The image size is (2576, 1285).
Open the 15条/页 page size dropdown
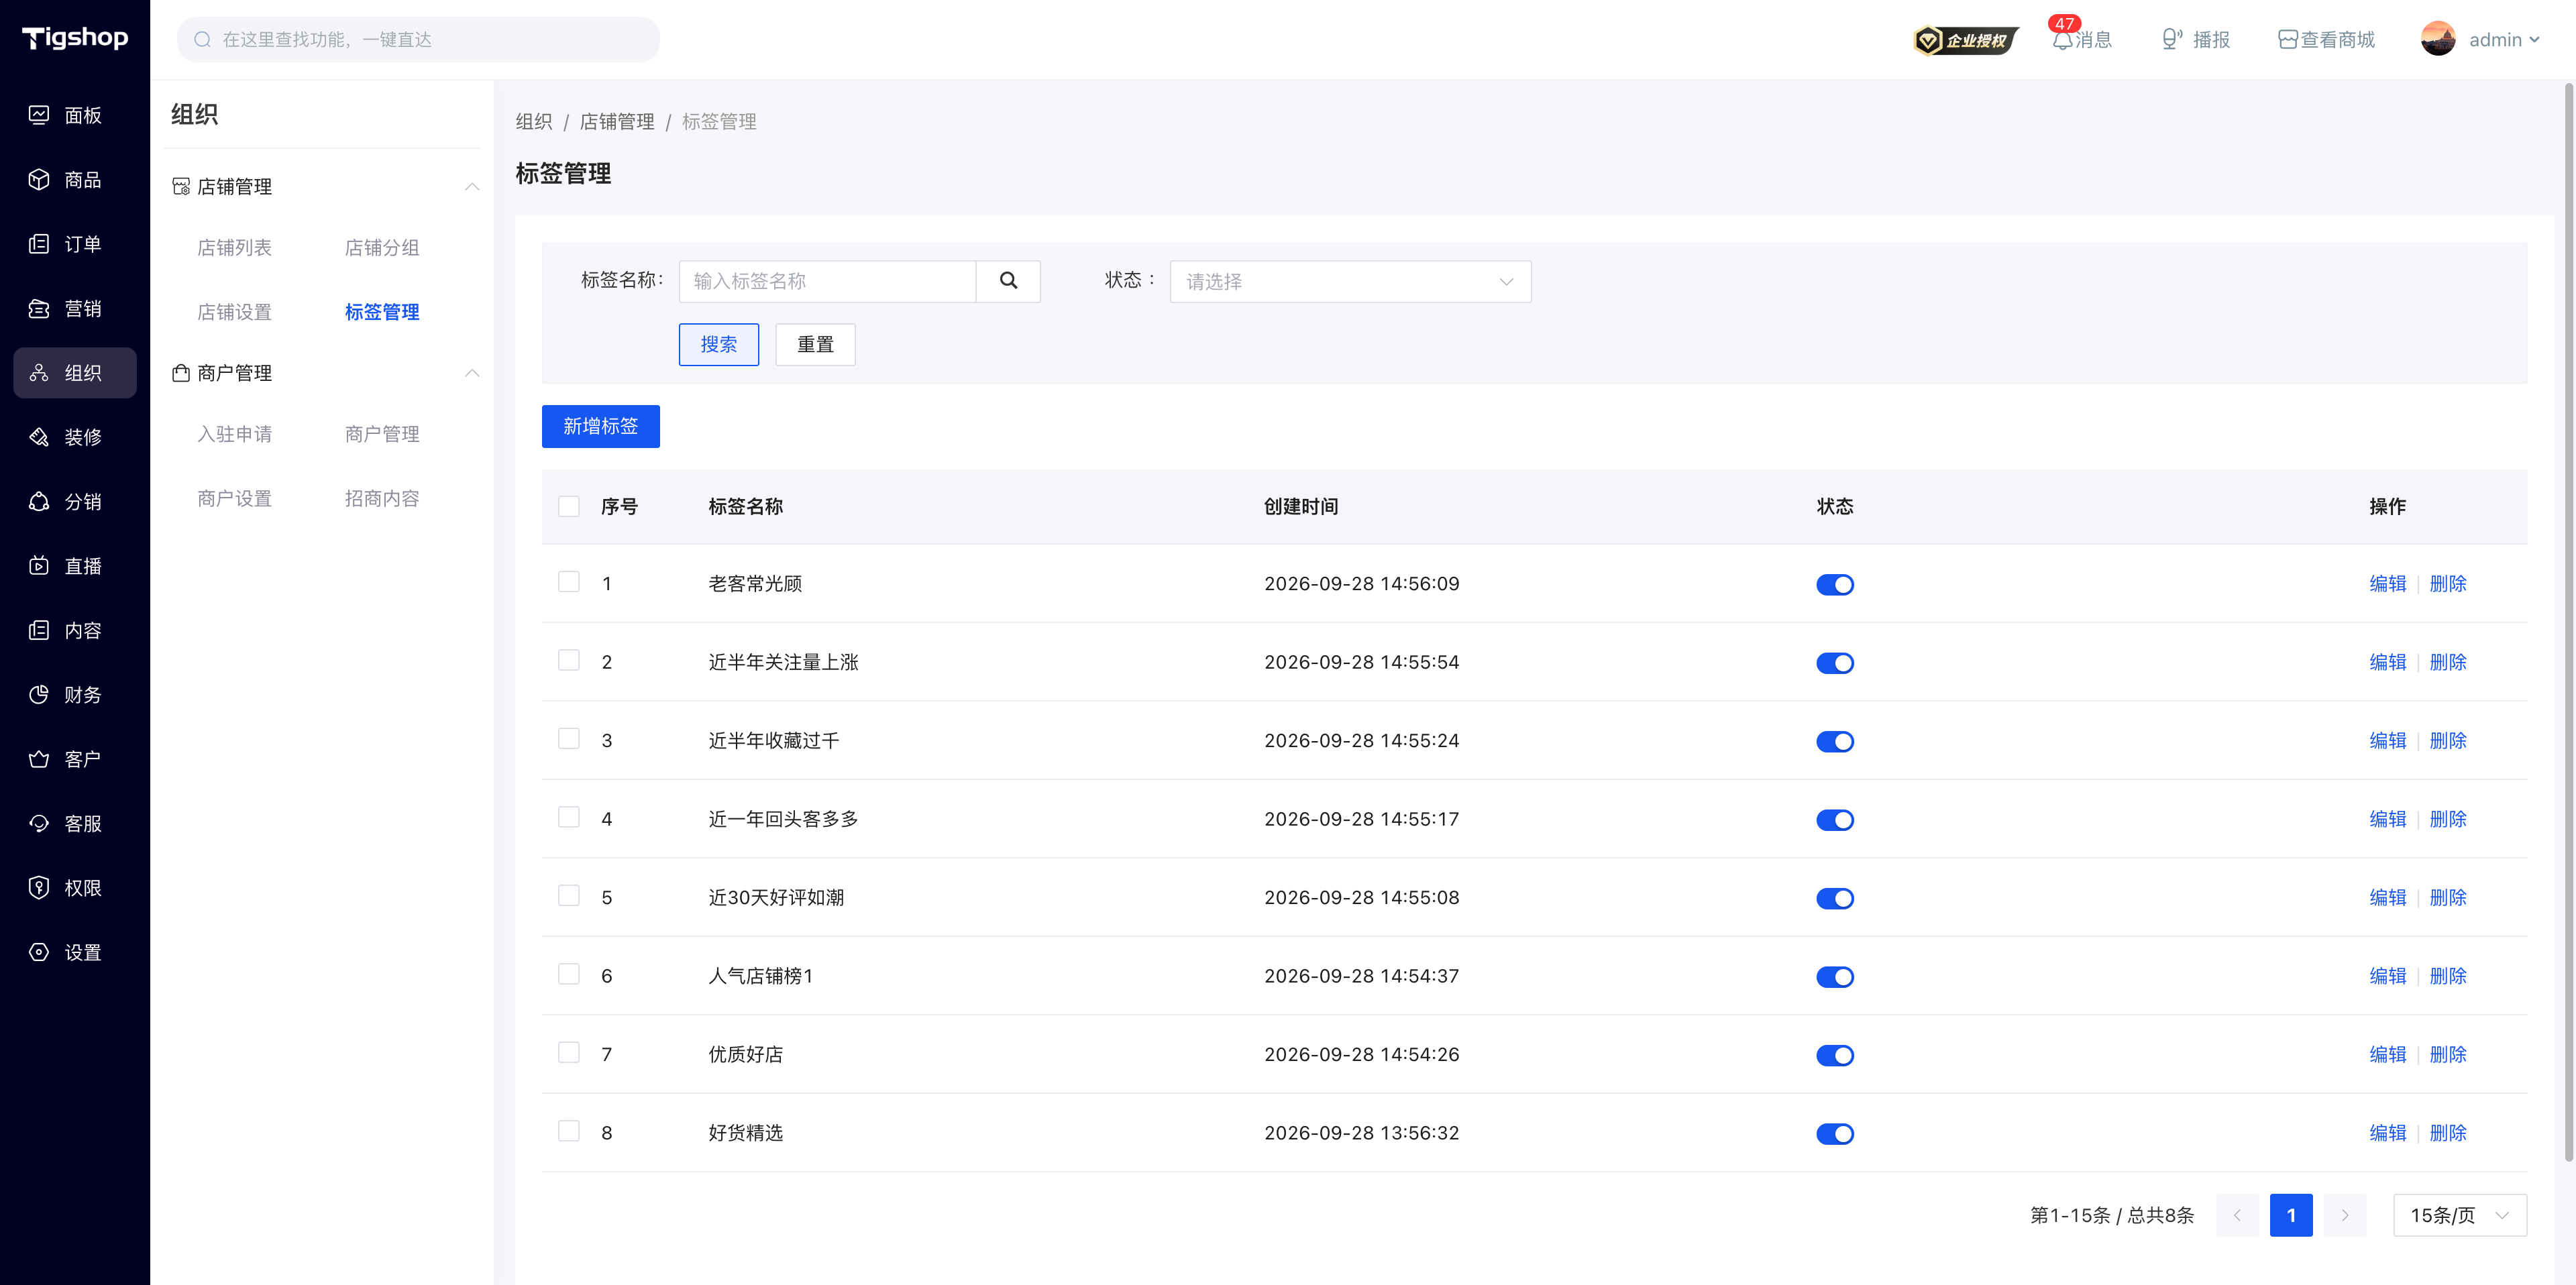2460,1215
